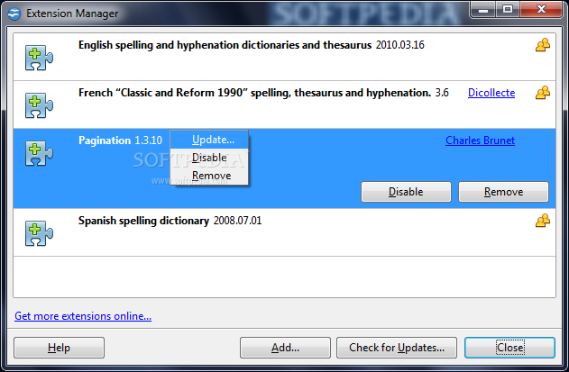This screenshot has height=372, width=569.
Task: Open the Charles Brunet publisher link
Action: pyautogui.click(x=480, y=141)
